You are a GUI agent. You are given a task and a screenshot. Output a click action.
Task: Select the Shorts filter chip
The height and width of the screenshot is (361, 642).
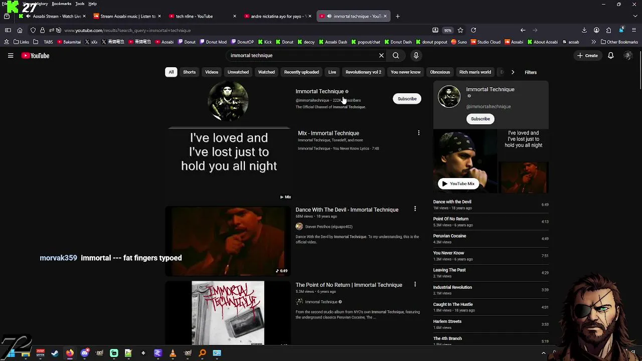[x=189, y=72]
